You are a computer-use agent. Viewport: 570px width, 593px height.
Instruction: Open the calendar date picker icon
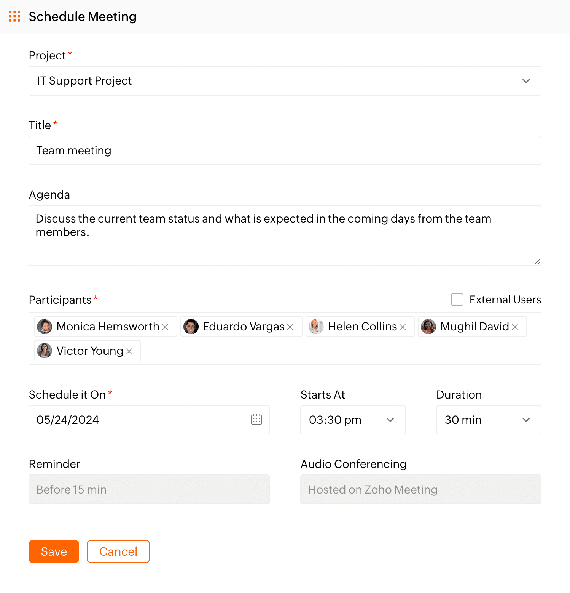[x=256, y=420]
